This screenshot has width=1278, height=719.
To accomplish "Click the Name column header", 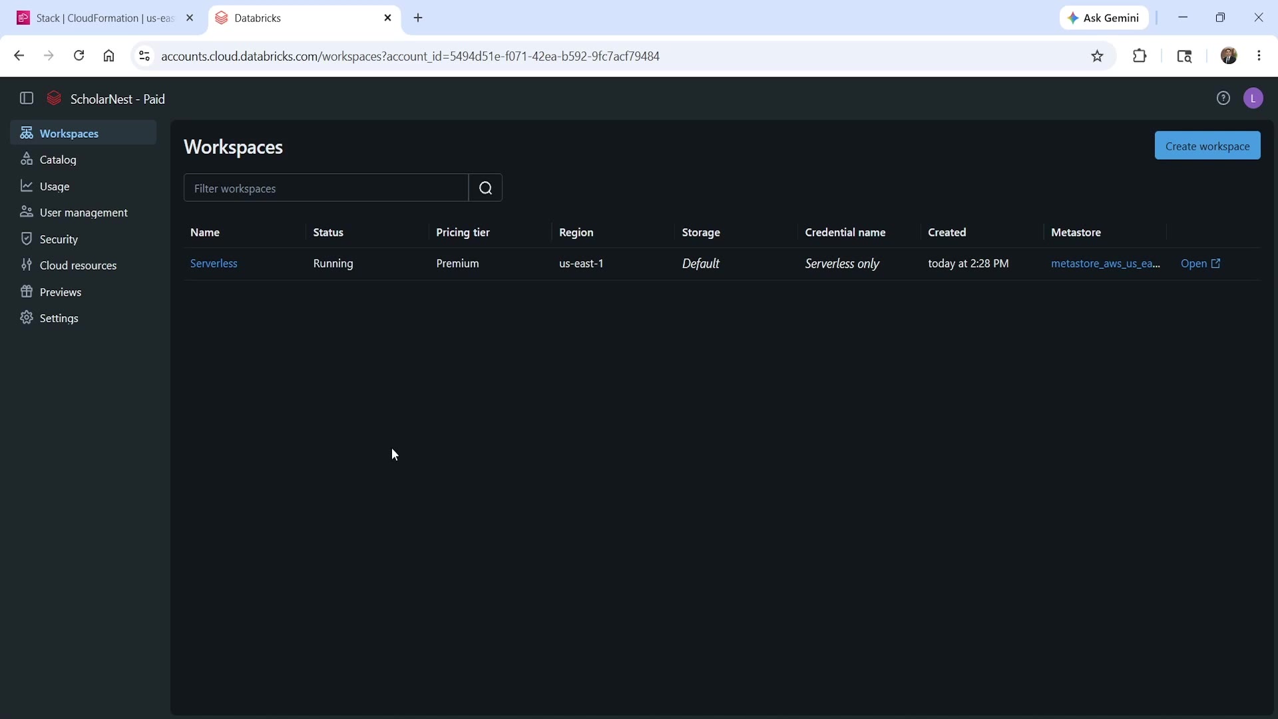I will point(205,232).
